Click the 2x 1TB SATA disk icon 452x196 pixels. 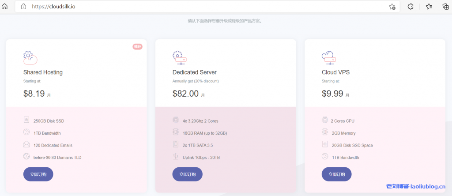(x=176, y=144)
